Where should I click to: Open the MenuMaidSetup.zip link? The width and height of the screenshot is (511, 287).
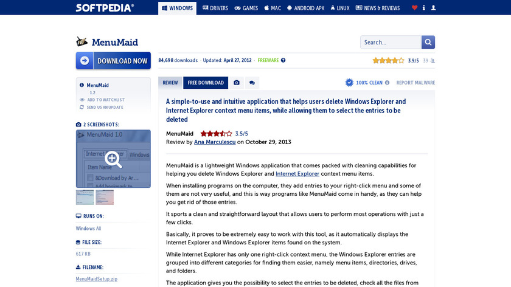coord(97,279)
